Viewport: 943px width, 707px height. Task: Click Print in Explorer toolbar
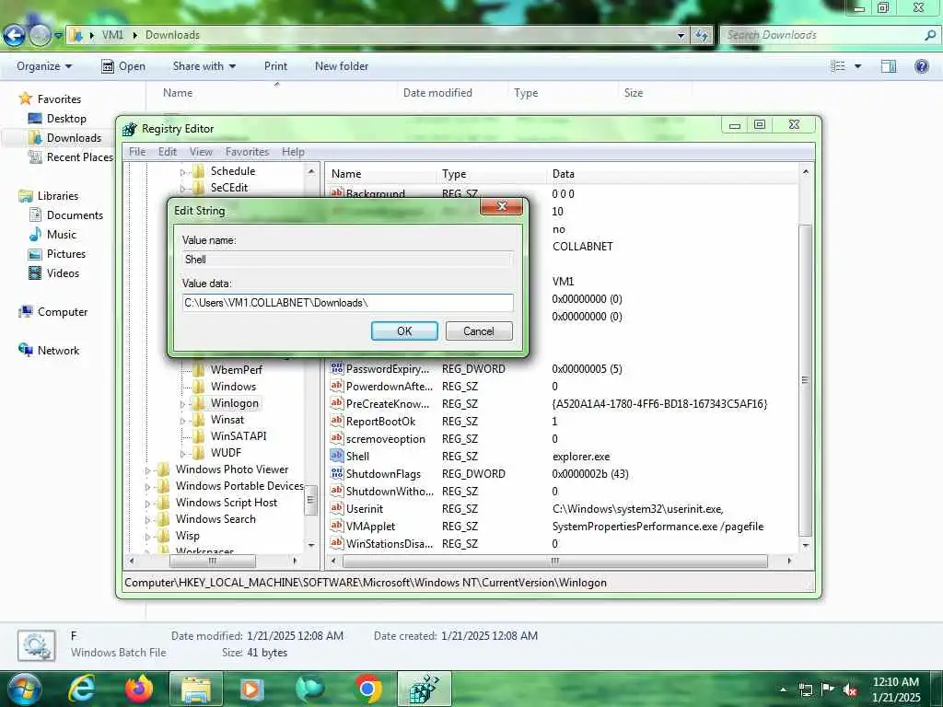[275, 66]
